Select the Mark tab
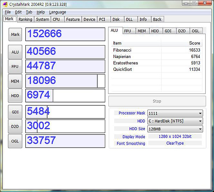Screen dimensions: 214x192 pos(10,19)
